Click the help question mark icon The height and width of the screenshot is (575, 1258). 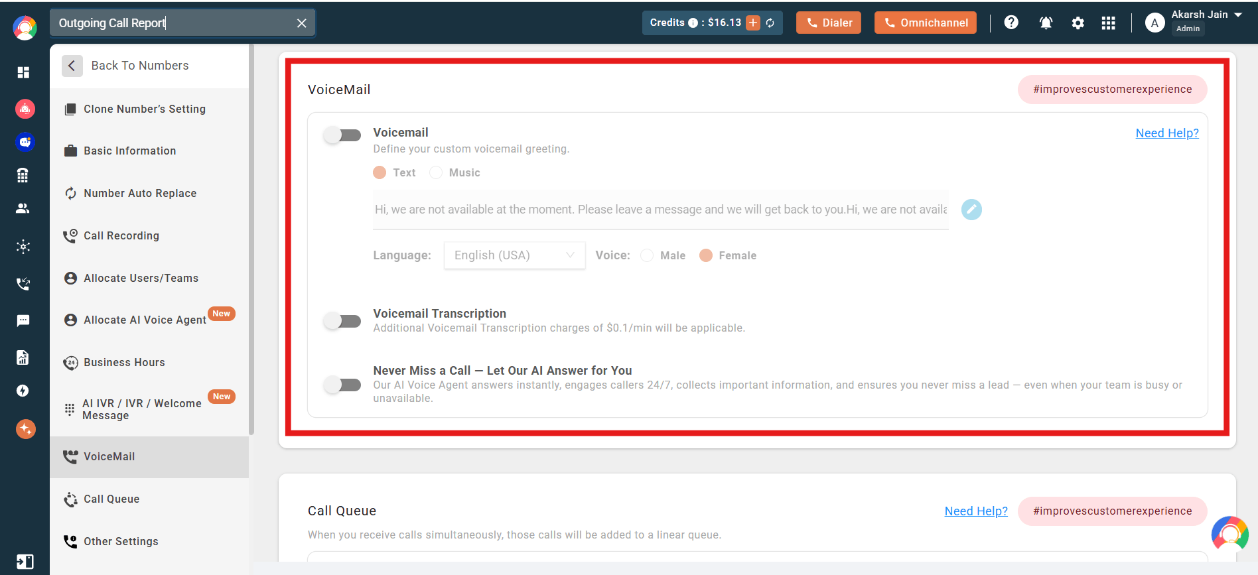(1011, 23)
